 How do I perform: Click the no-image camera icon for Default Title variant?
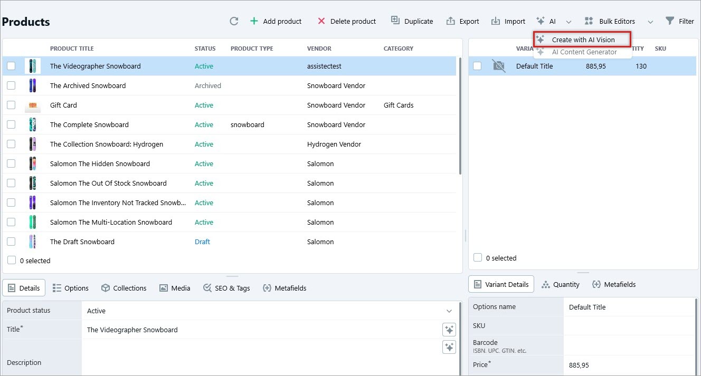click(498, 66)
